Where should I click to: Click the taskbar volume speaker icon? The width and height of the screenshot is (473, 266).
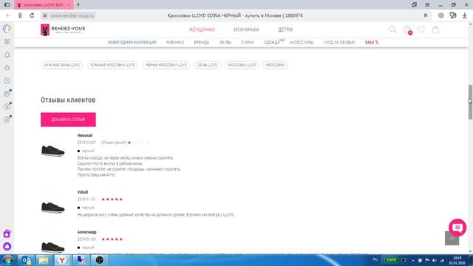point(435,260)
